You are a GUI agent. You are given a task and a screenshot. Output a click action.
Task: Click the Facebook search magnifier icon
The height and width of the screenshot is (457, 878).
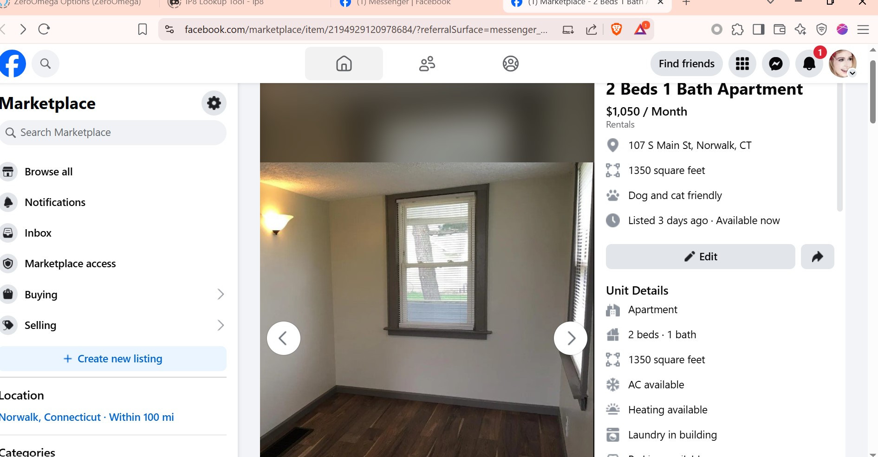45,64
